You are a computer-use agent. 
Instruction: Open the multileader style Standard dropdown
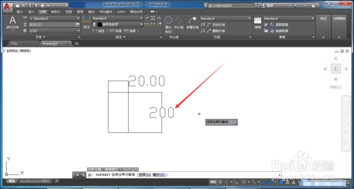pos(225,18)
